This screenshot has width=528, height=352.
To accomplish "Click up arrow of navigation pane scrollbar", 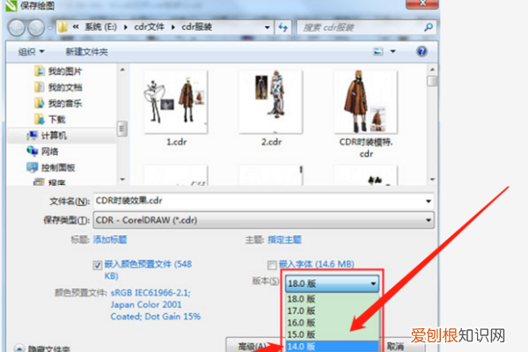I will pyautogui.click(x=122, y=70).
